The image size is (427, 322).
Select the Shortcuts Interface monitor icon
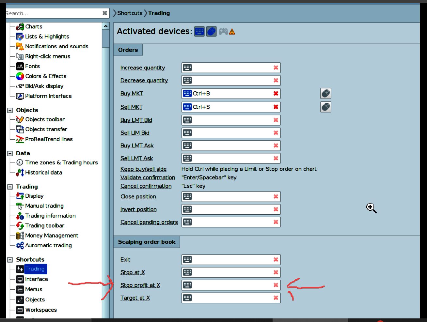20,279
